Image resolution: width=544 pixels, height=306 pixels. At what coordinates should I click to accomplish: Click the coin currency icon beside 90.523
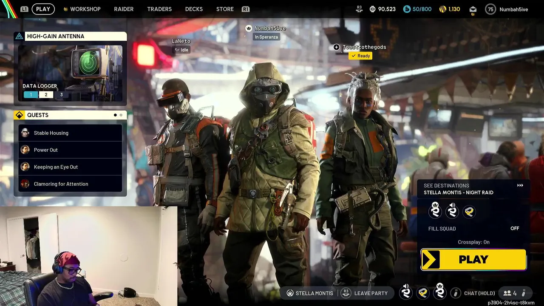click(372, 9)
